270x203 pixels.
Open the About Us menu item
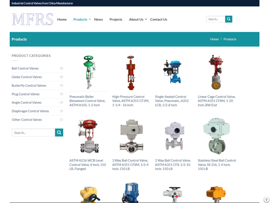tap(136, 19)
